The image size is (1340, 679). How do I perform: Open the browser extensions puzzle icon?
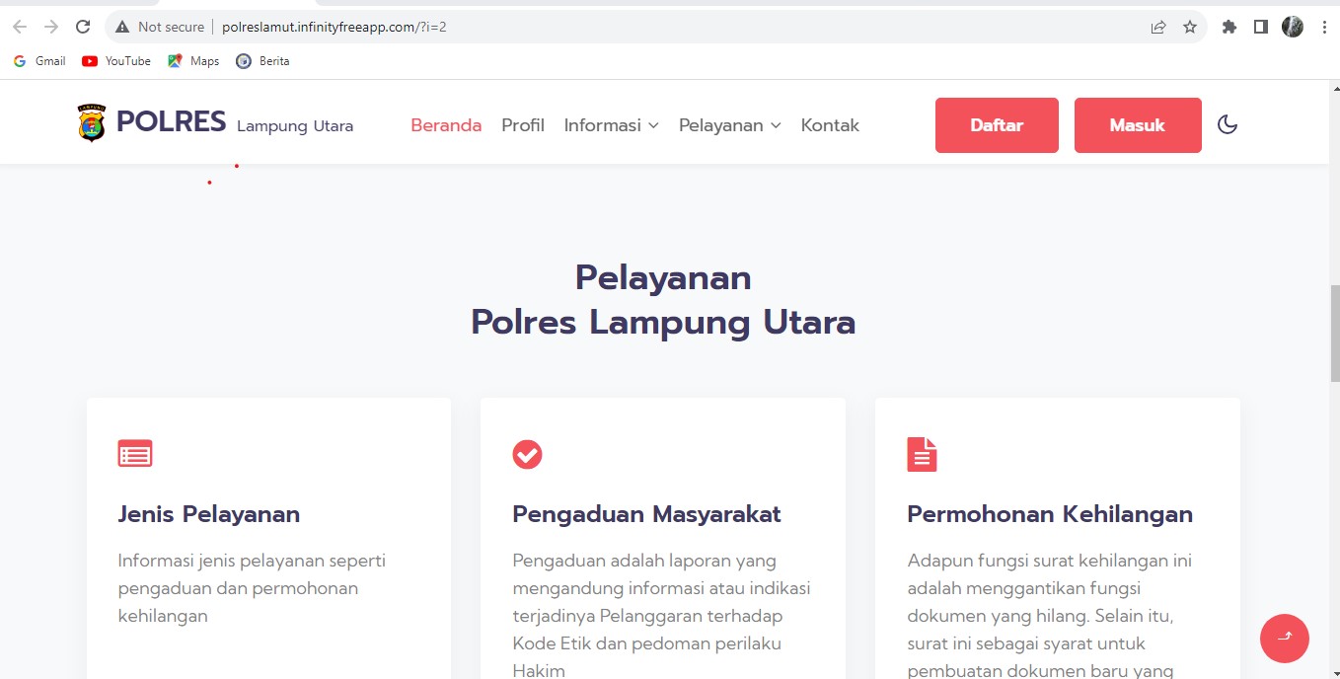[x=1228, y=27]
